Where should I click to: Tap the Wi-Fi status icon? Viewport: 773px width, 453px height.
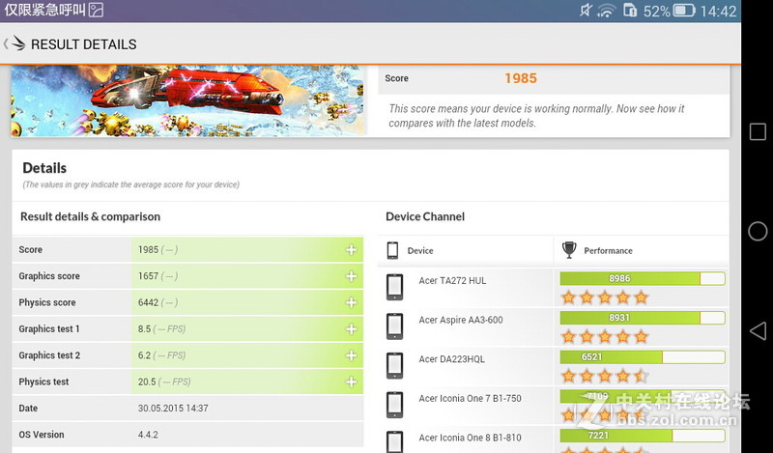click(x=607, y=12)
